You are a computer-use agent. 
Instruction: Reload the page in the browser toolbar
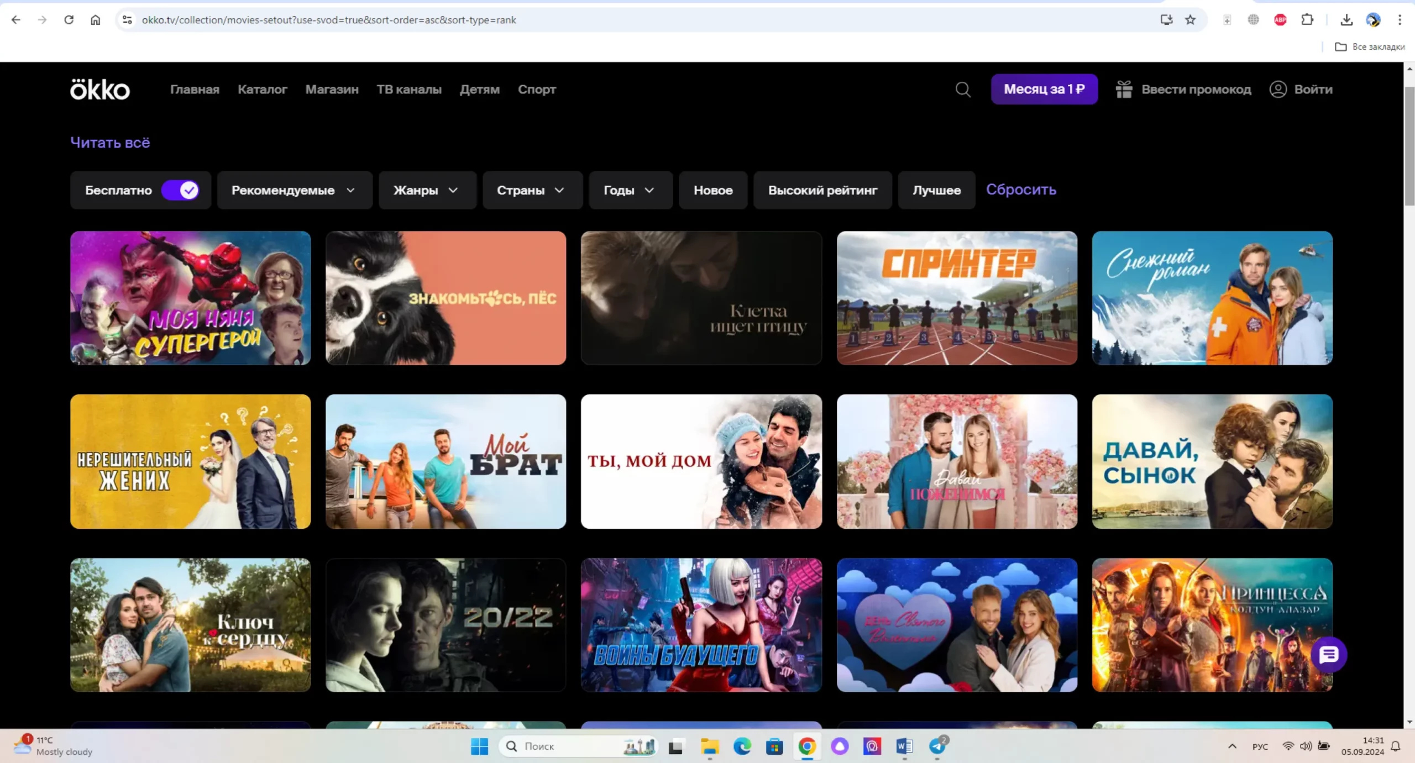[69, 20]
